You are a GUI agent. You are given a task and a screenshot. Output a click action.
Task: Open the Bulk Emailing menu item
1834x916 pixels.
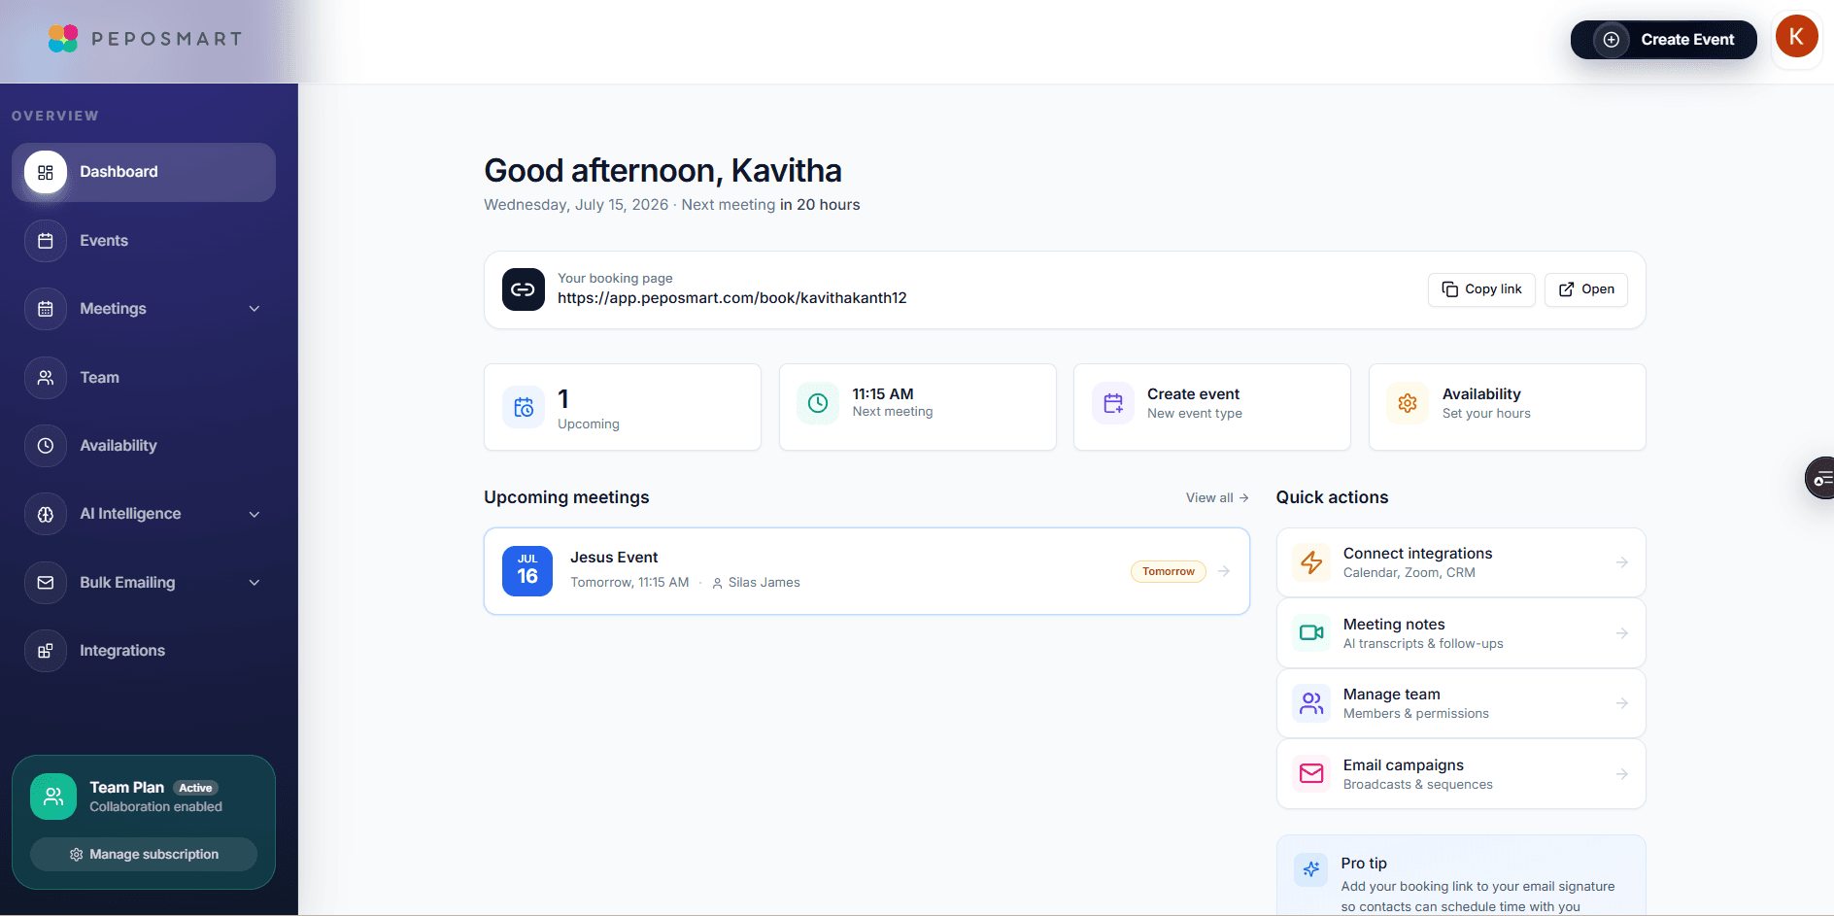click(144, 583)
